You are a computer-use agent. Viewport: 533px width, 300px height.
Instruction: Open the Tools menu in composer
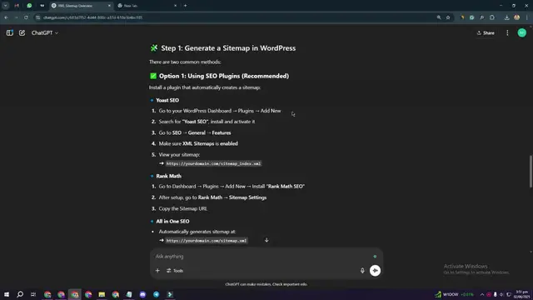175,270
